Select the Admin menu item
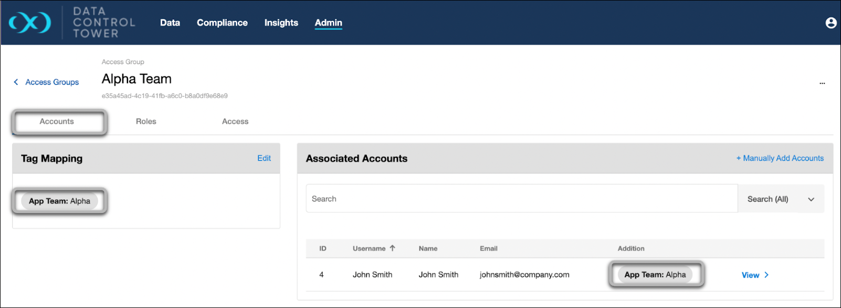 [328, 23]
